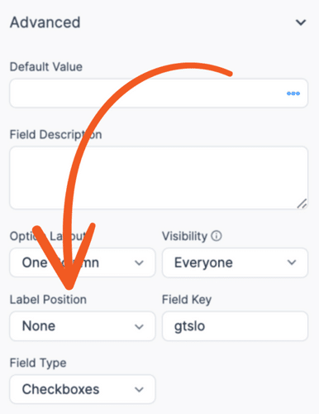Open Label Position dropdown showing None
Viewport: 319px width, 414px height.
click(83, 326)
